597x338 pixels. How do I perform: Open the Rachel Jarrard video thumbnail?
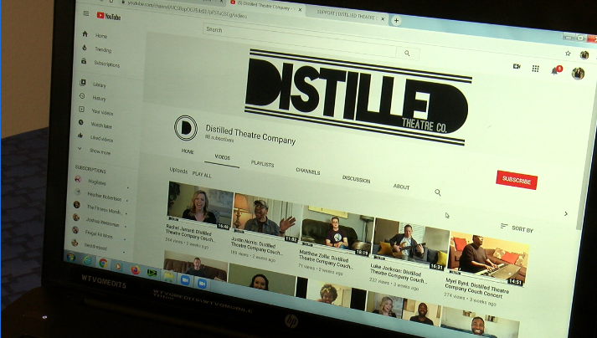[x=199, y=205]
